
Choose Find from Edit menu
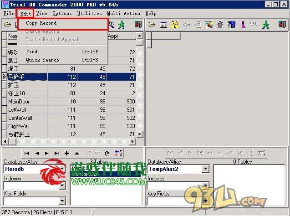point(62,51)
